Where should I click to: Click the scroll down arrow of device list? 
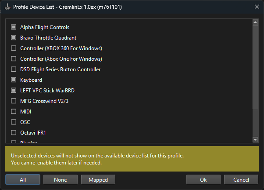point(255,140)
